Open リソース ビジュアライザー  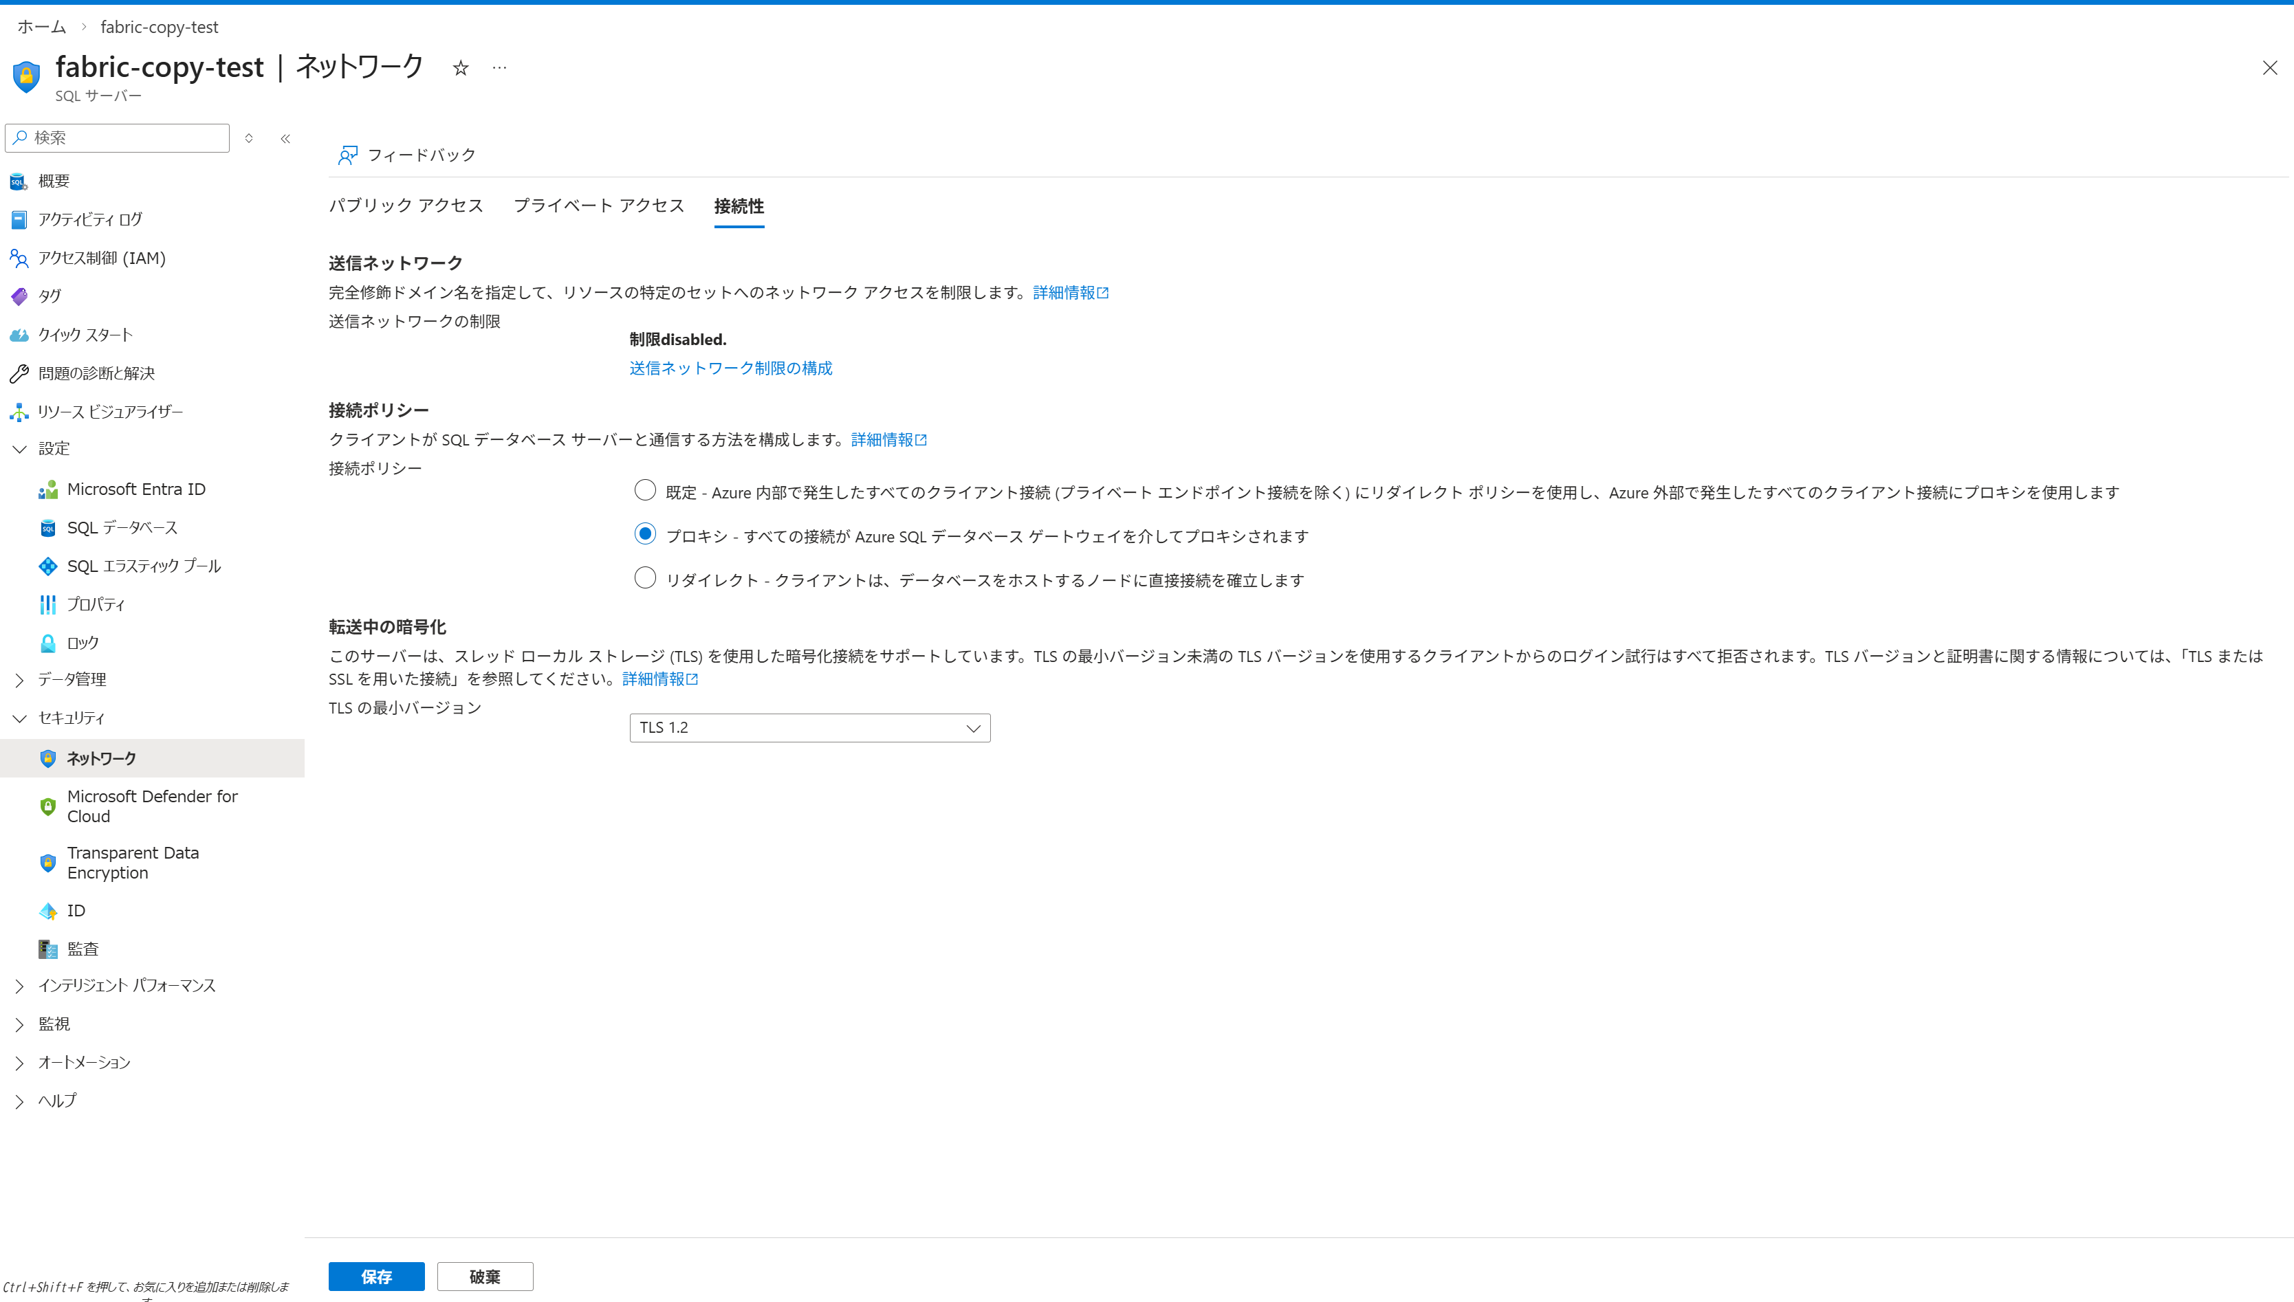point(112,411)
